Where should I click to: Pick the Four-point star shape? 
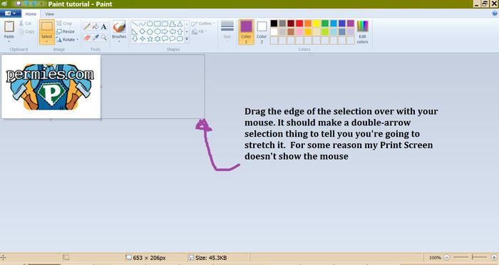[143, 38]
